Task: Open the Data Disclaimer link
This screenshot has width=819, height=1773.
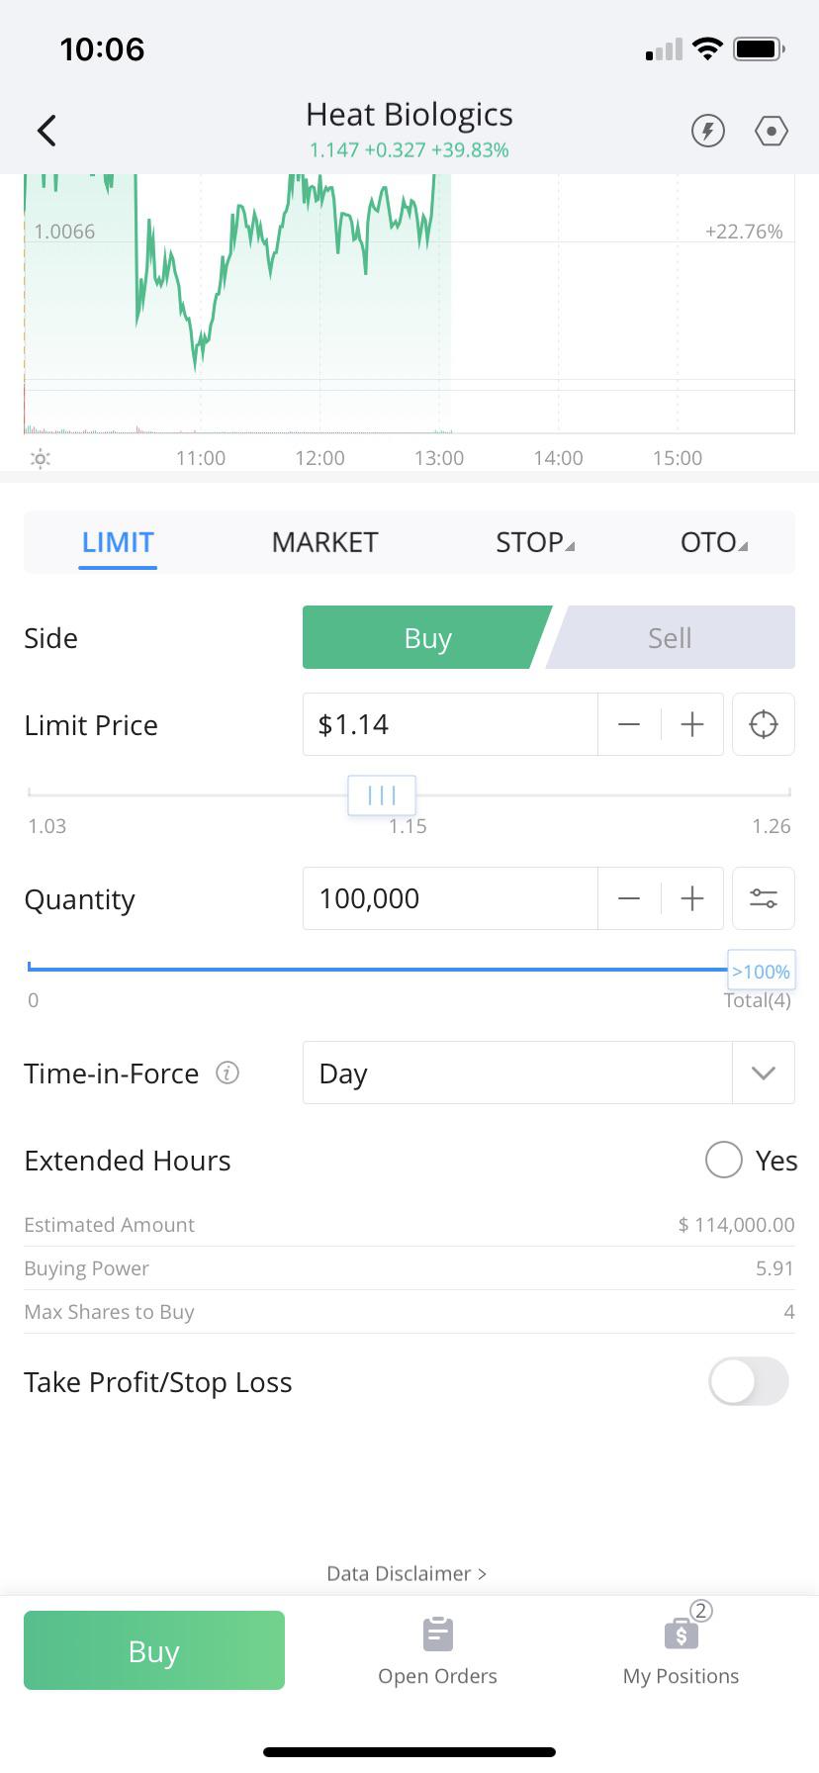Action: (x=407, y=1573)
